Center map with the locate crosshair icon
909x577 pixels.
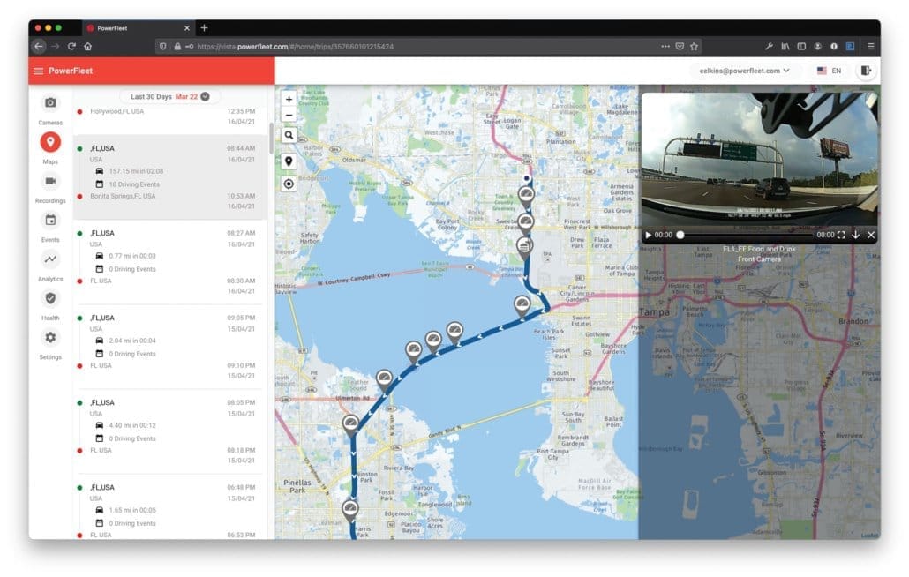[290, 184]
